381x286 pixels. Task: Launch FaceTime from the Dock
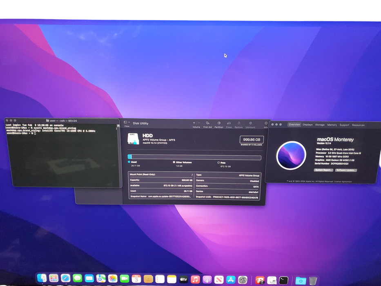coord(125,279)
